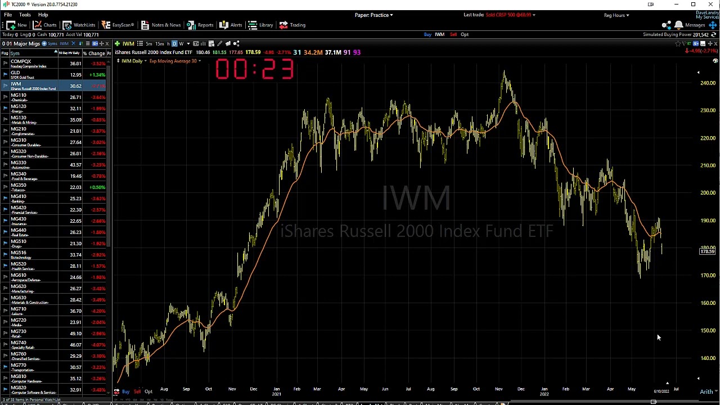Screen dimensions: 720x405
Task: Open the Tools menu
Action: [x=25, y=15]
